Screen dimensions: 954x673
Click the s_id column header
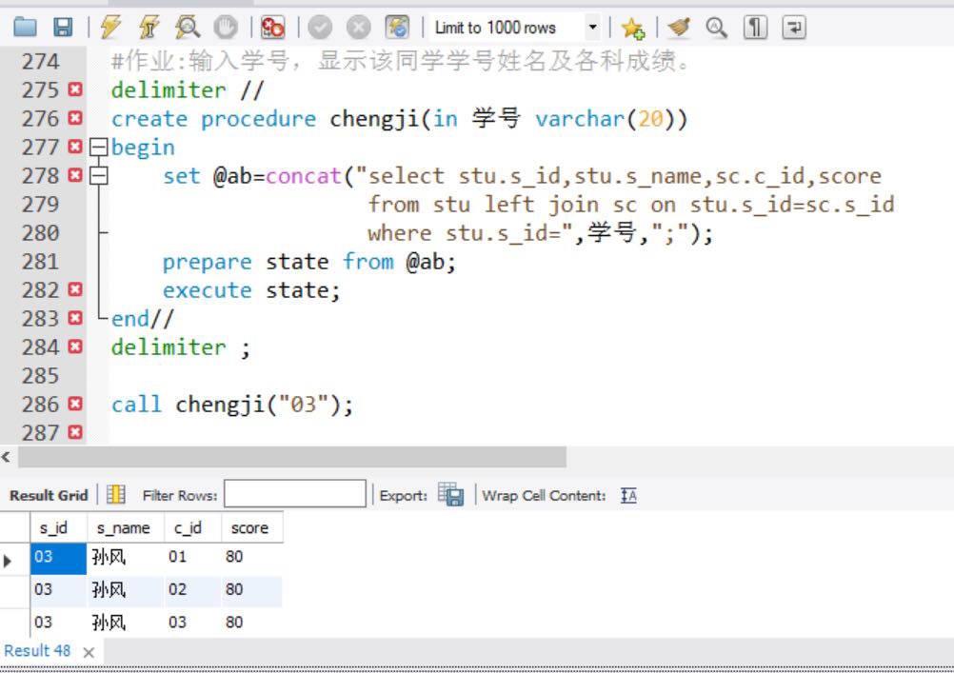click(x=58, y=527)
